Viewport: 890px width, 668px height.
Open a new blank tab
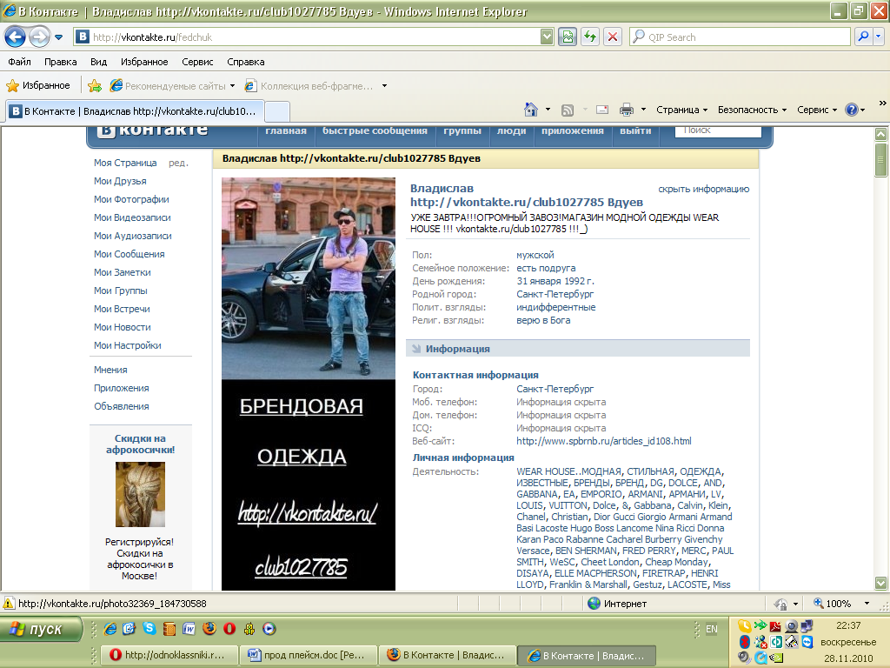pyautogui.click(x=277, y=111)
